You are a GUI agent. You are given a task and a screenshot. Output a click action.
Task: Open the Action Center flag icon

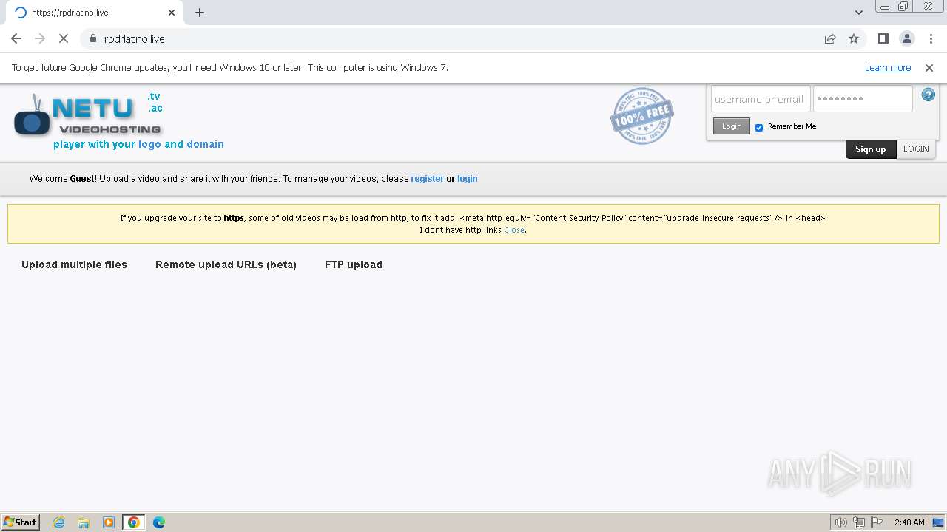[x=877, y=522]
